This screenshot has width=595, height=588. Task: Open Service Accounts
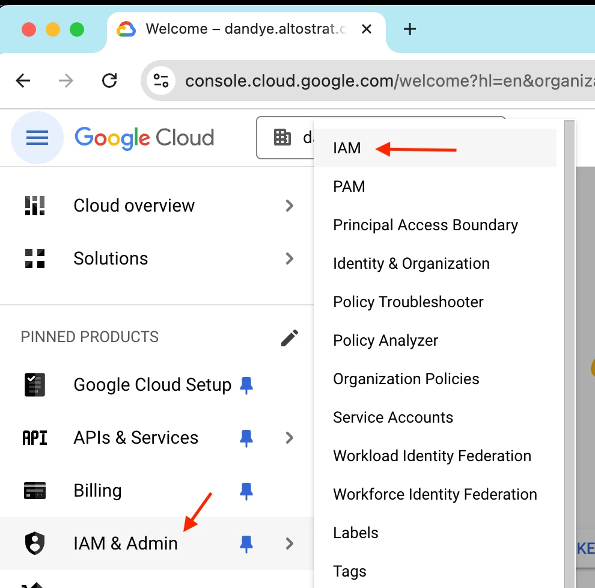point(435,418)
